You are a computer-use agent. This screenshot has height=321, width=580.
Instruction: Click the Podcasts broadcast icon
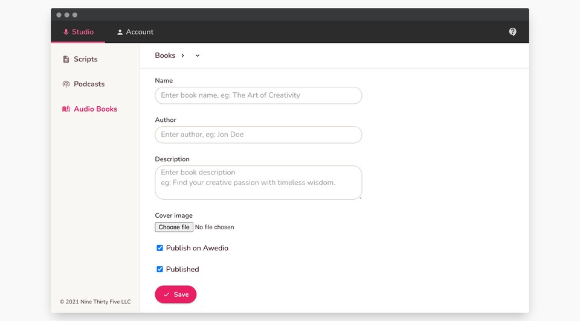coord(66,84)
